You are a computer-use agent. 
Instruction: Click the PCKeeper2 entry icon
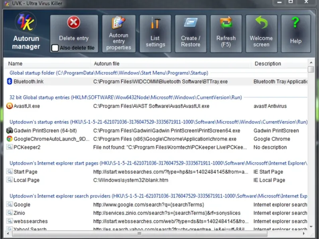(x=9, y=147)
